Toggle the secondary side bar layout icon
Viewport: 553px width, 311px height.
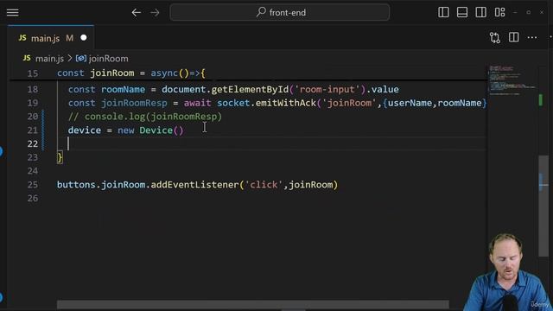click(x=480, y=12)
